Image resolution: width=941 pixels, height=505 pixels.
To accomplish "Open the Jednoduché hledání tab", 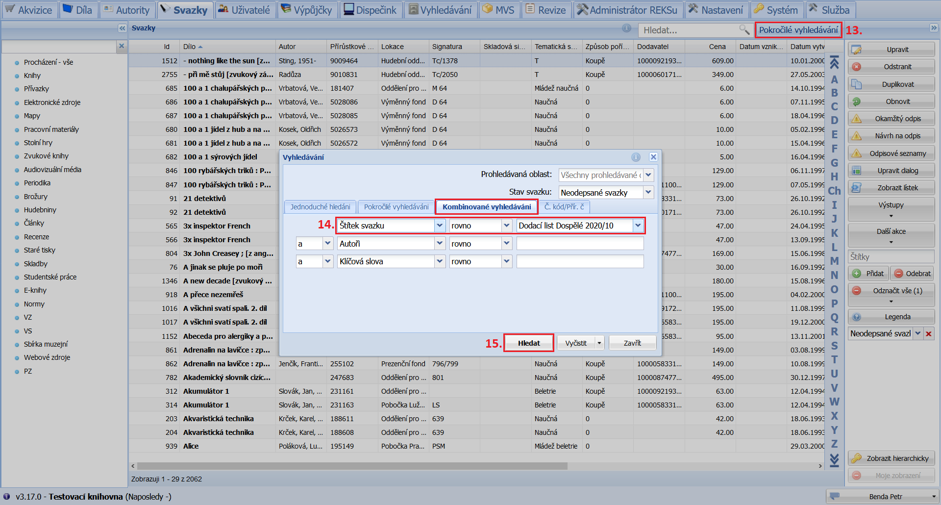I will [x=321, y=207].
